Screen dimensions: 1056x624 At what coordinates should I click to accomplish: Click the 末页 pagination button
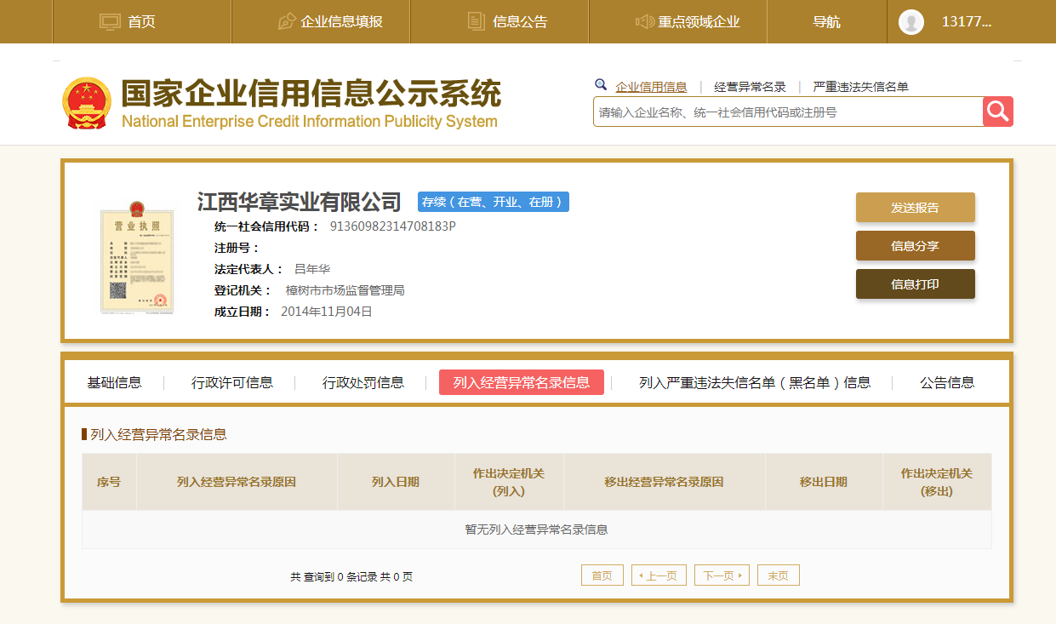[779, 575]
